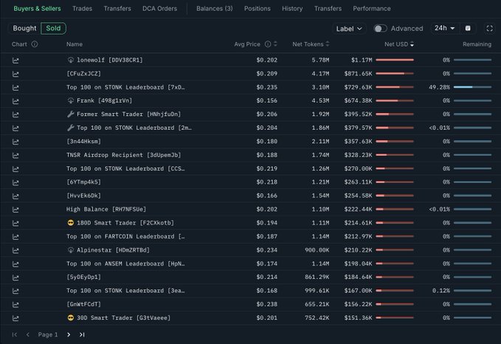Open the History tab
This screenshot has width=501, height=344.
[x=292, y=9]
